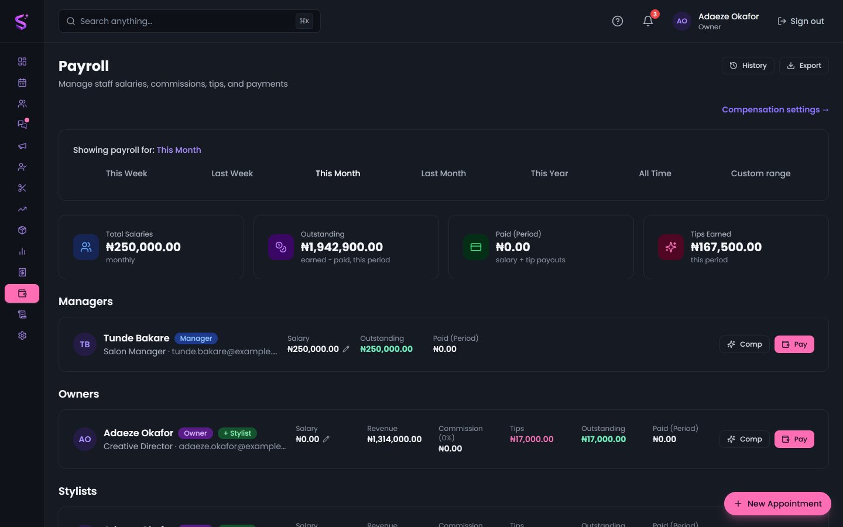Open the scroll document icon in sidebar
This screenshot has width=843, height=527.
coord(22,314)
